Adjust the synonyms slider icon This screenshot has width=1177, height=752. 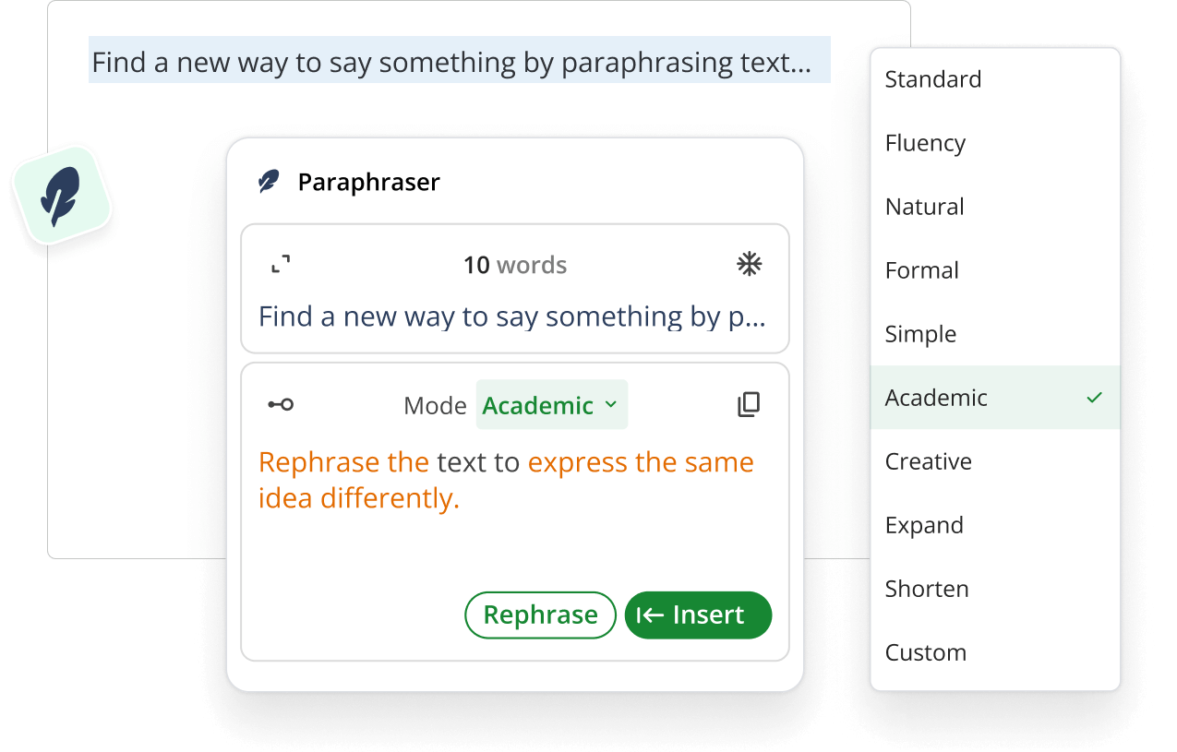tap(281, 404)
